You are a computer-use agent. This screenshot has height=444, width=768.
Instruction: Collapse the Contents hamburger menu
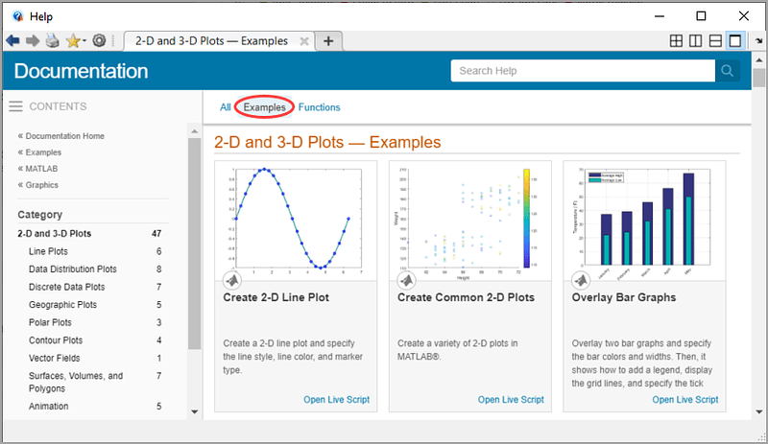click(x=15, y=106)
